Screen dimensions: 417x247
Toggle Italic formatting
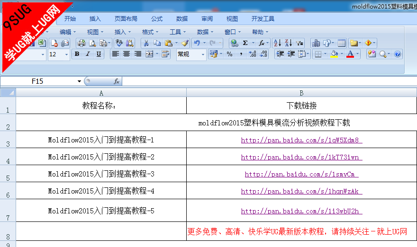pyautogui.click(x=88, y=54)
